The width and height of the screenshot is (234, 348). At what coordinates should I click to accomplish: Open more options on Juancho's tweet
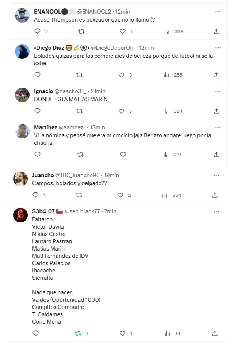click(216, 175)
